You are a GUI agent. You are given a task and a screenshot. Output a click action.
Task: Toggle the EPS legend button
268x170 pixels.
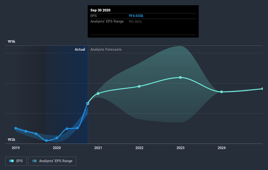(x=16, y=161)
